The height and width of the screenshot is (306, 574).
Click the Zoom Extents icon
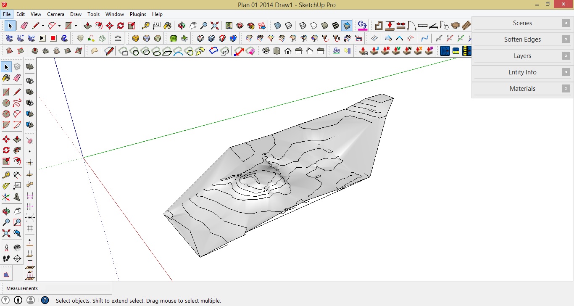pyautogui.click(x=214, y=26)
